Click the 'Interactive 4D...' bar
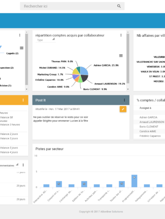Image resolution: width=165 pixels, height=219 pixels. point(46,185)
